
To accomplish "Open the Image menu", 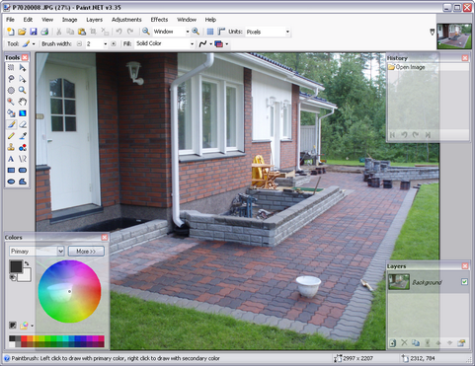I will click(69, 20).
